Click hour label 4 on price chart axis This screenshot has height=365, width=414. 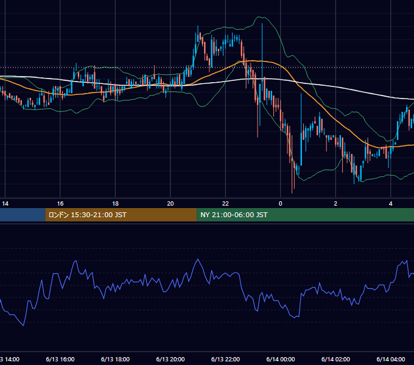[x=391, y=204]
